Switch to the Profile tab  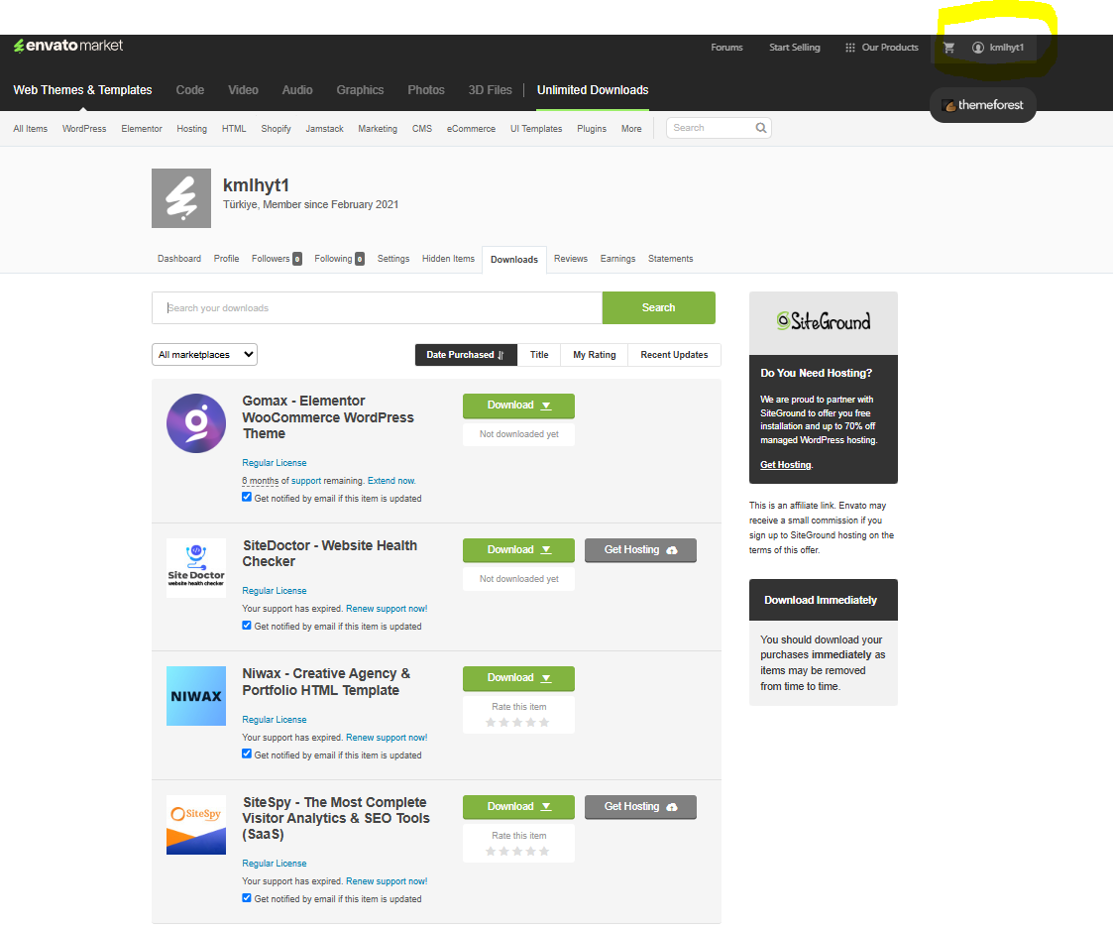[226, 259]
